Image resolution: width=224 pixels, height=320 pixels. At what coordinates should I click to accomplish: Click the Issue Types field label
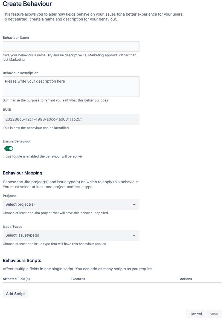pos(13,227)
